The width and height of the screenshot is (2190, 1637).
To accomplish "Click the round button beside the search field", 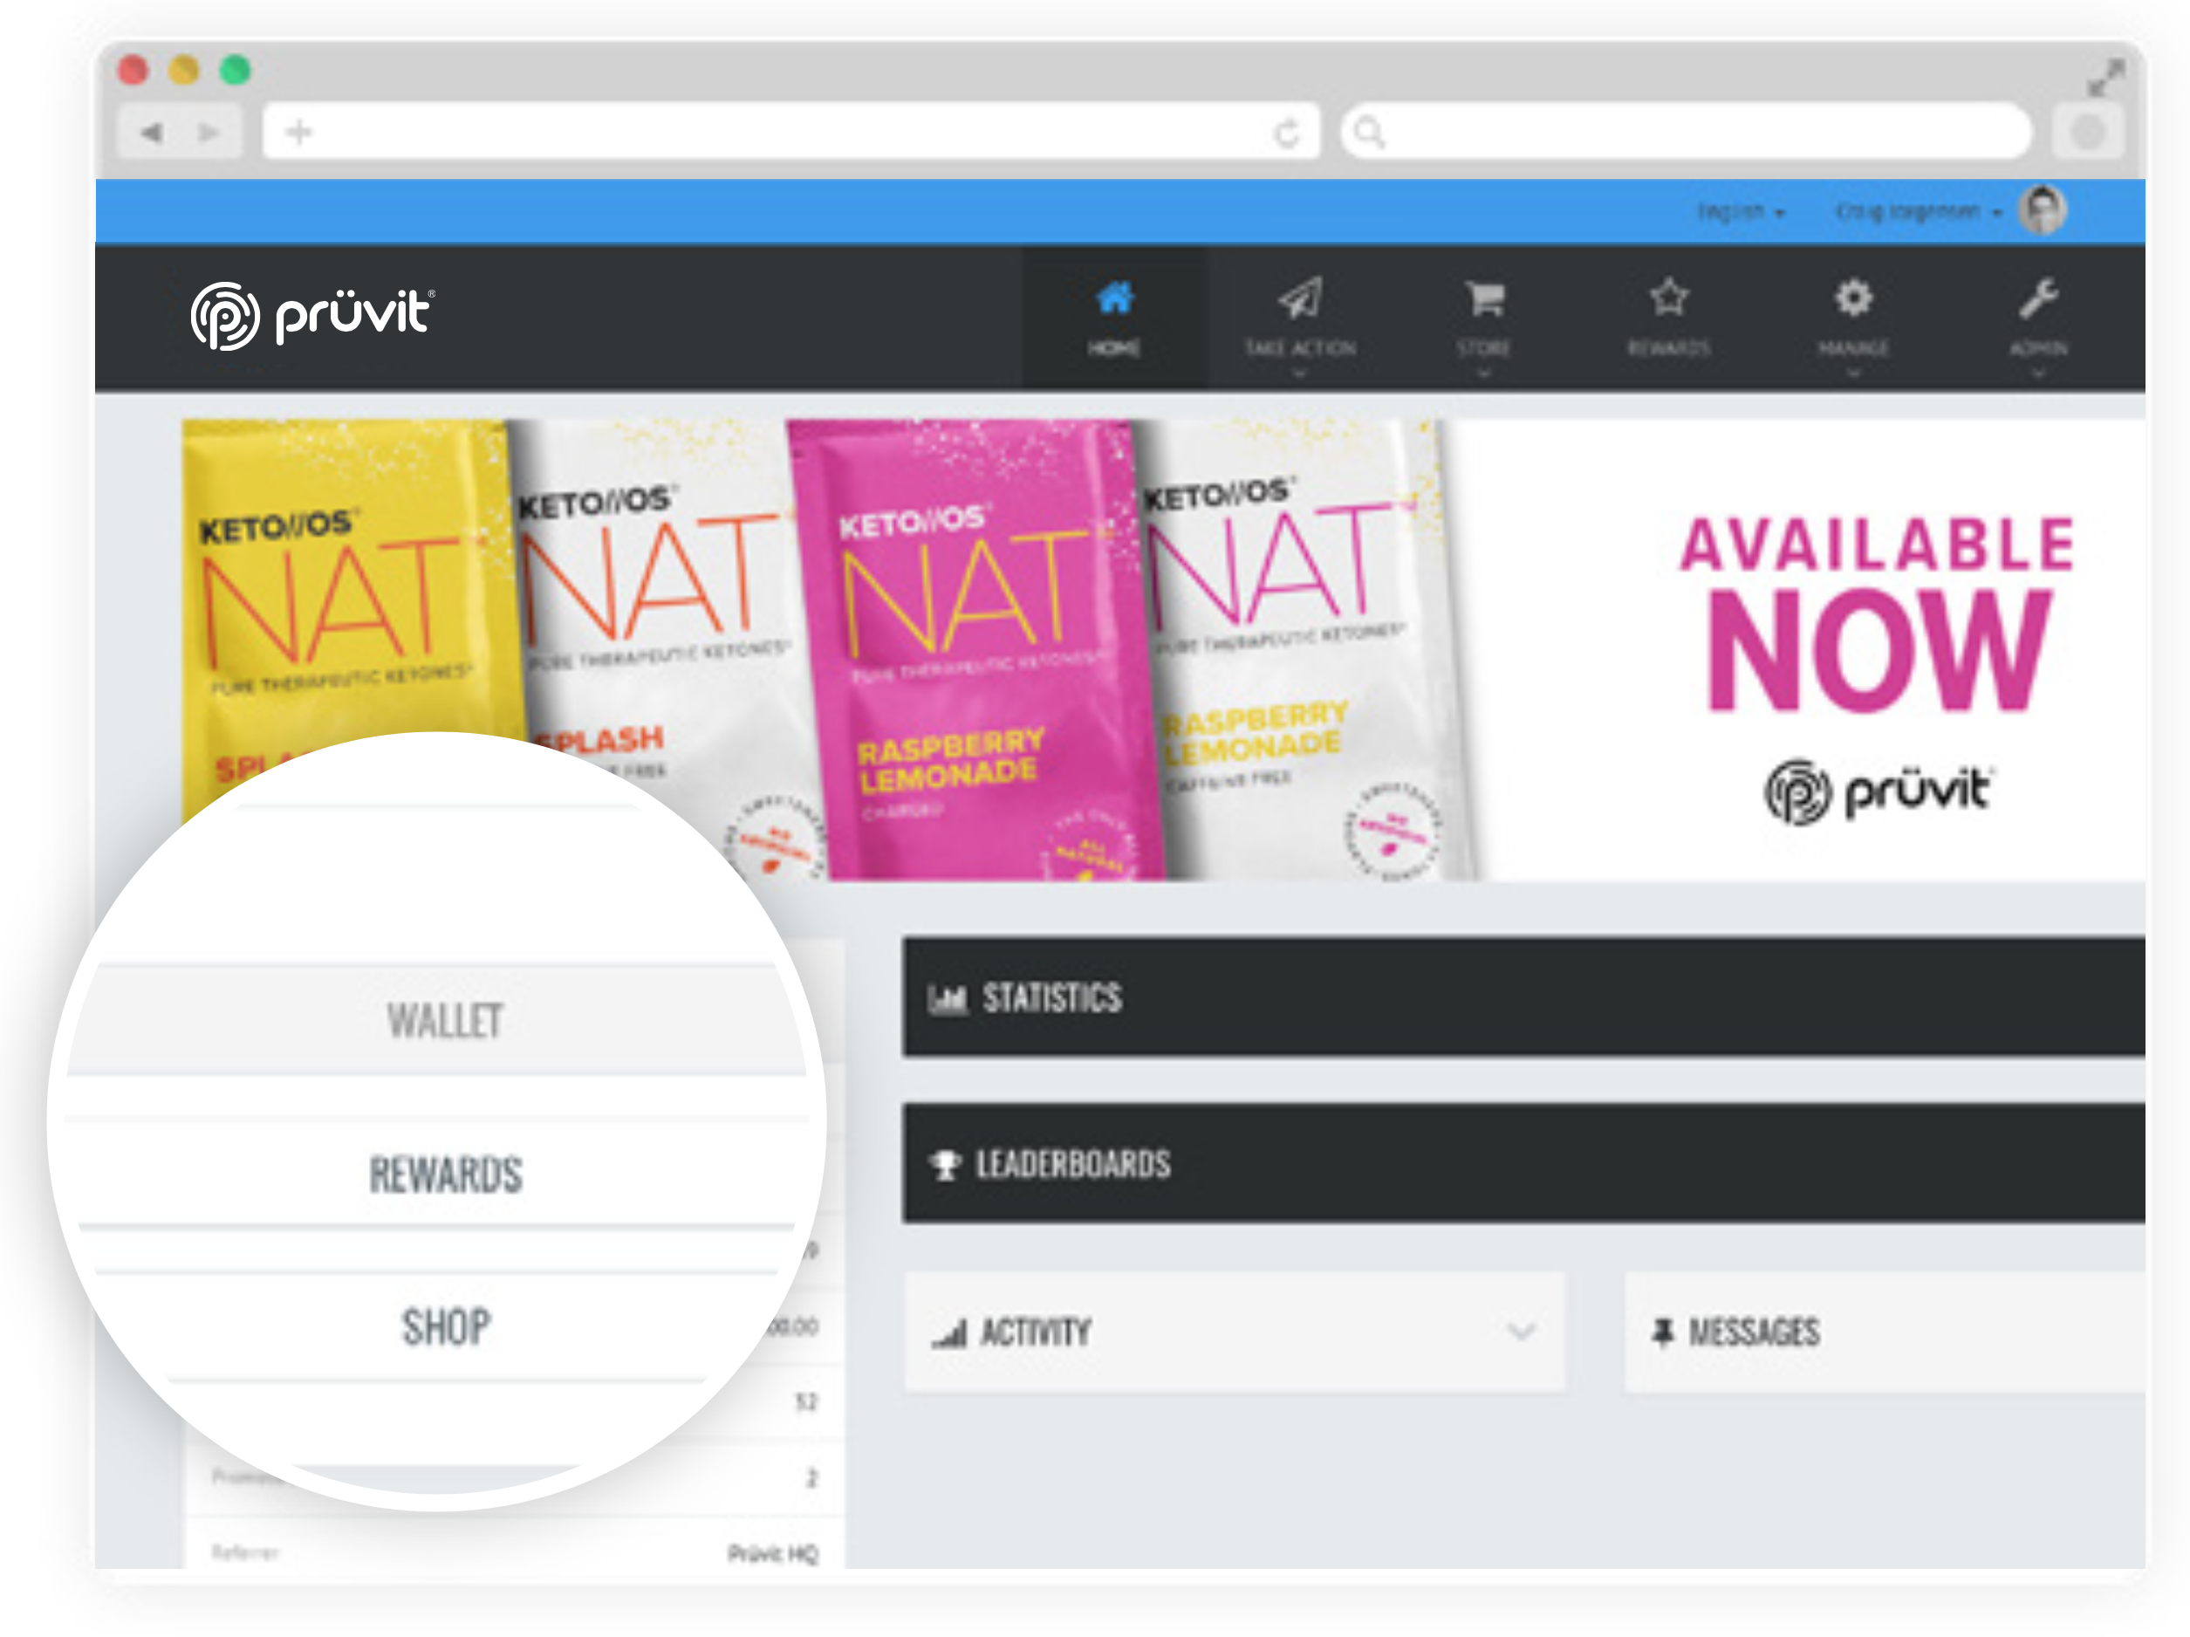I will click(x=2088, y=132).
